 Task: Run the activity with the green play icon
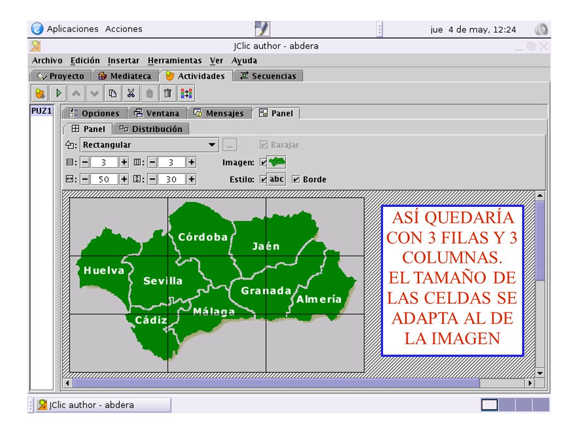point(58,94)
